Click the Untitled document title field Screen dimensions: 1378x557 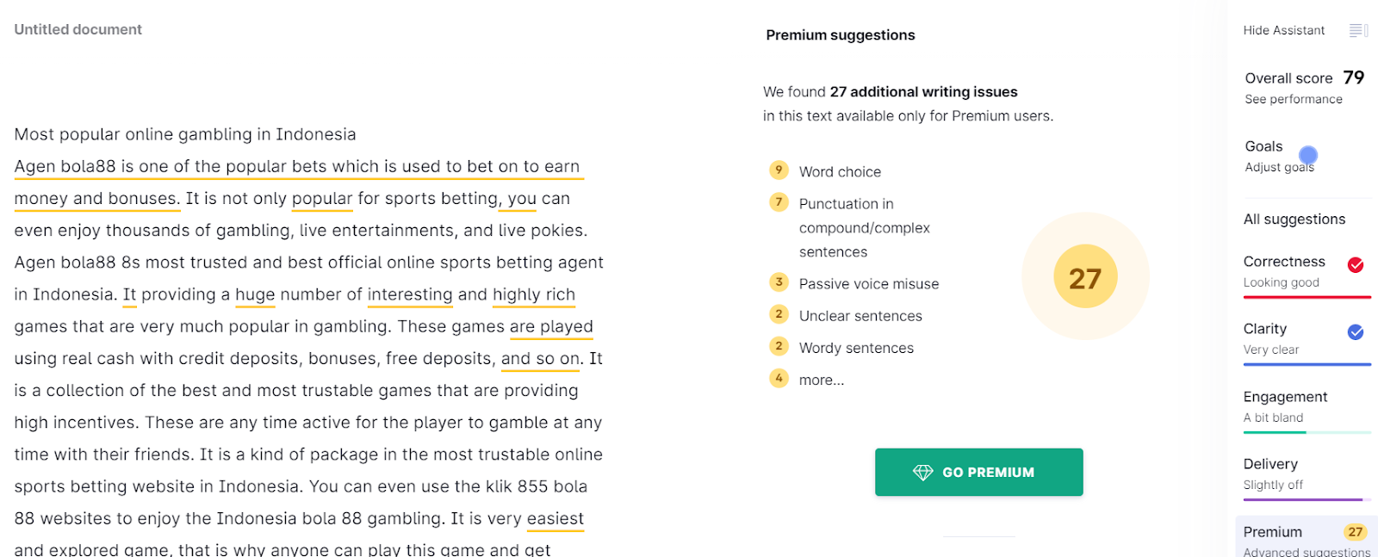coord(78,29)
